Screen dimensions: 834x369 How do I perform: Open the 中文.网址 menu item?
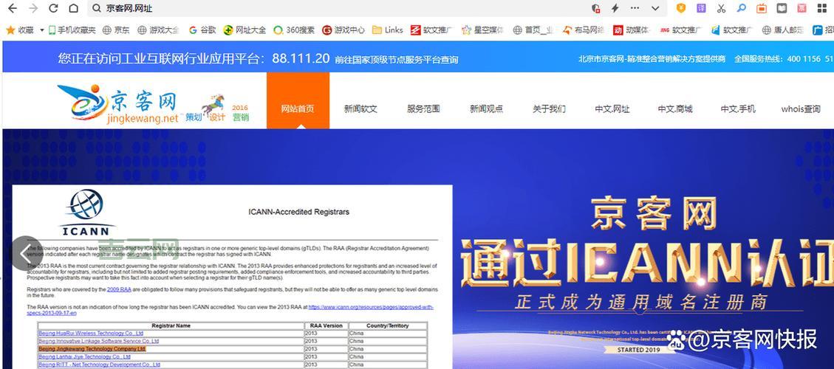[612, 109]
